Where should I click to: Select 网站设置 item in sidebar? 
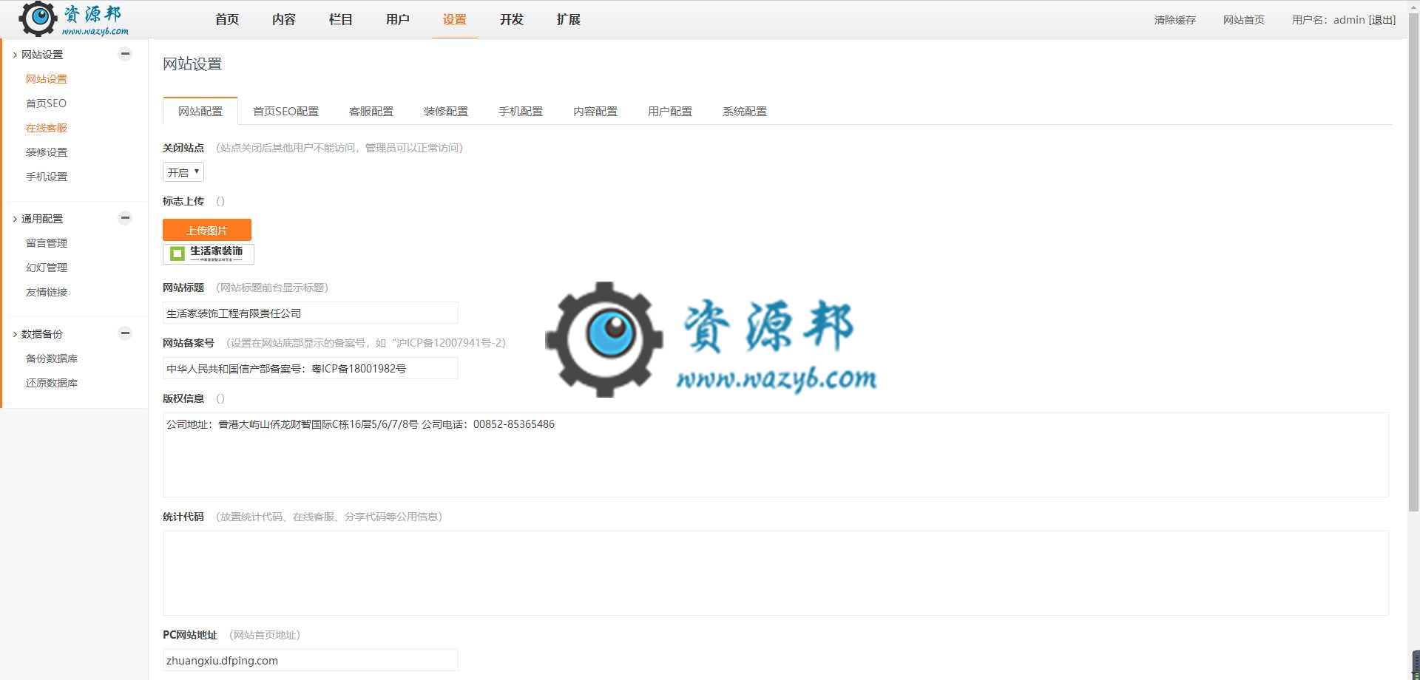pyautogui.click(x=47, y=79)
